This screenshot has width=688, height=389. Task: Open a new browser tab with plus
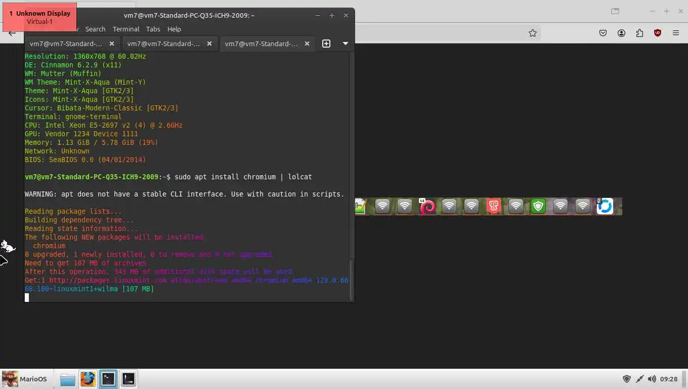pyautogui.click(x=666, y=11)
